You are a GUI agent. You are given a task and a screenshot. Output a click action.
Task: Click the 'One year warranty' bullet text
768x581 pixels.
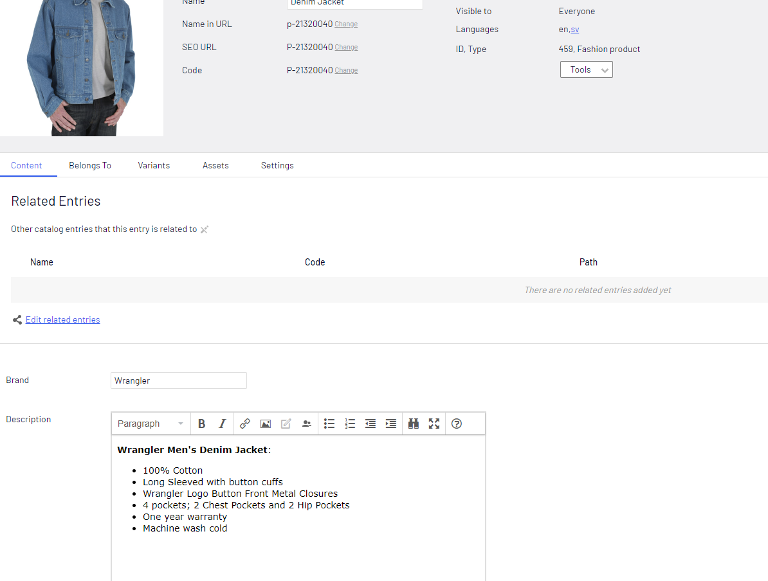tap(185, 517)
